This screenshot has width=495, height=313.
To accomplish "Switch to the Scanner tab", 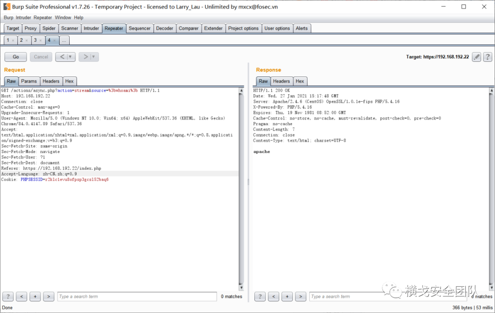I will (x=70, y=28).
